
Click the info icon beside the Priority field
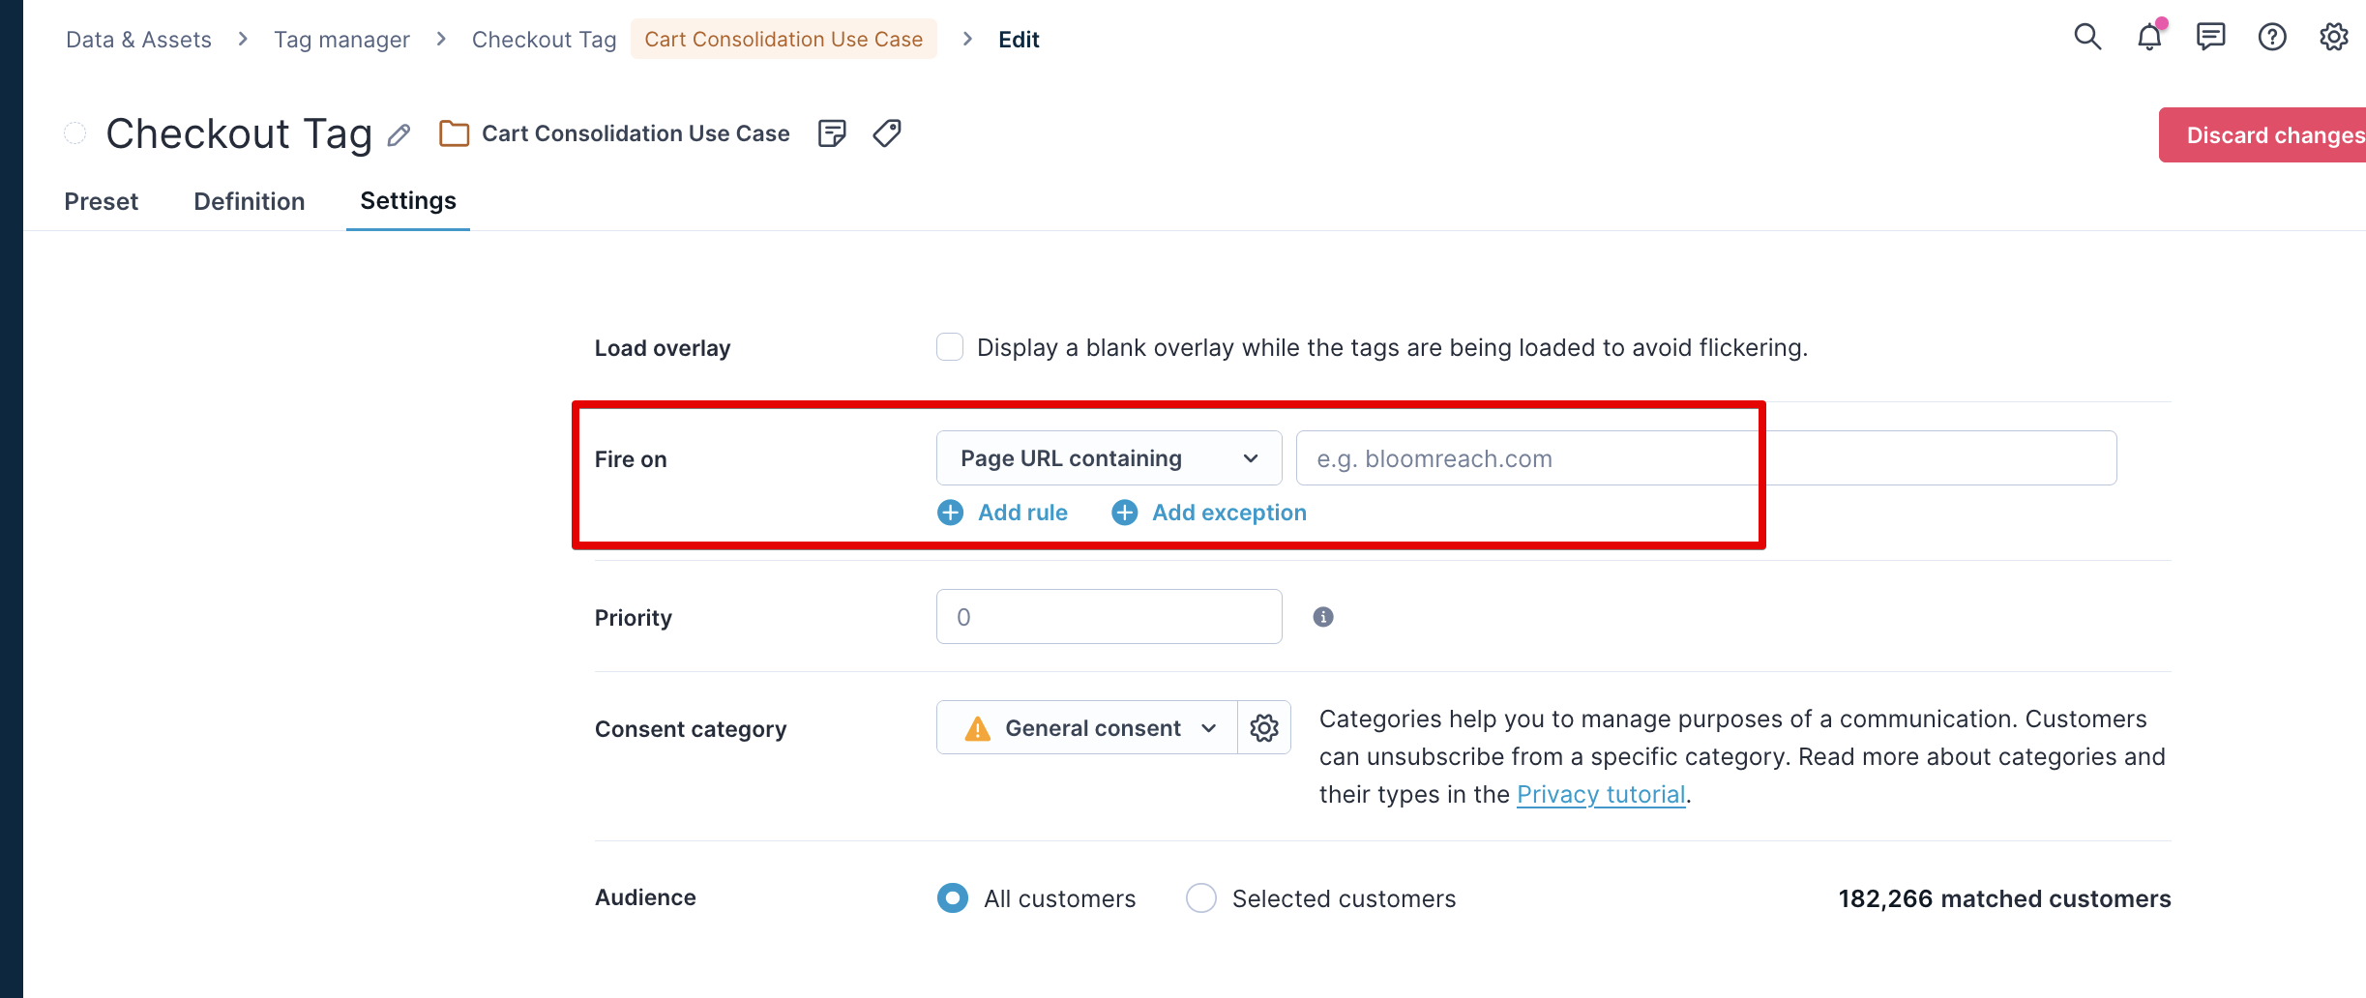(x=1323, y=616)
